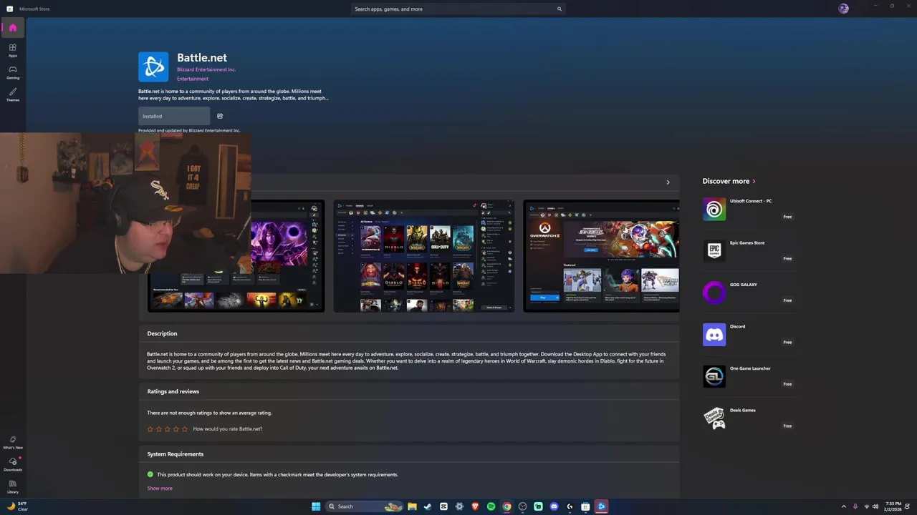
Task: Rate Battle.net one star
Action: point(150,429)
